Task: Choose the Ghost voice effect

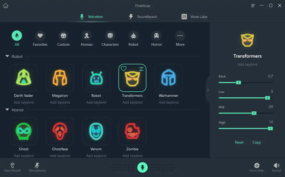Action: click(24, 131)
